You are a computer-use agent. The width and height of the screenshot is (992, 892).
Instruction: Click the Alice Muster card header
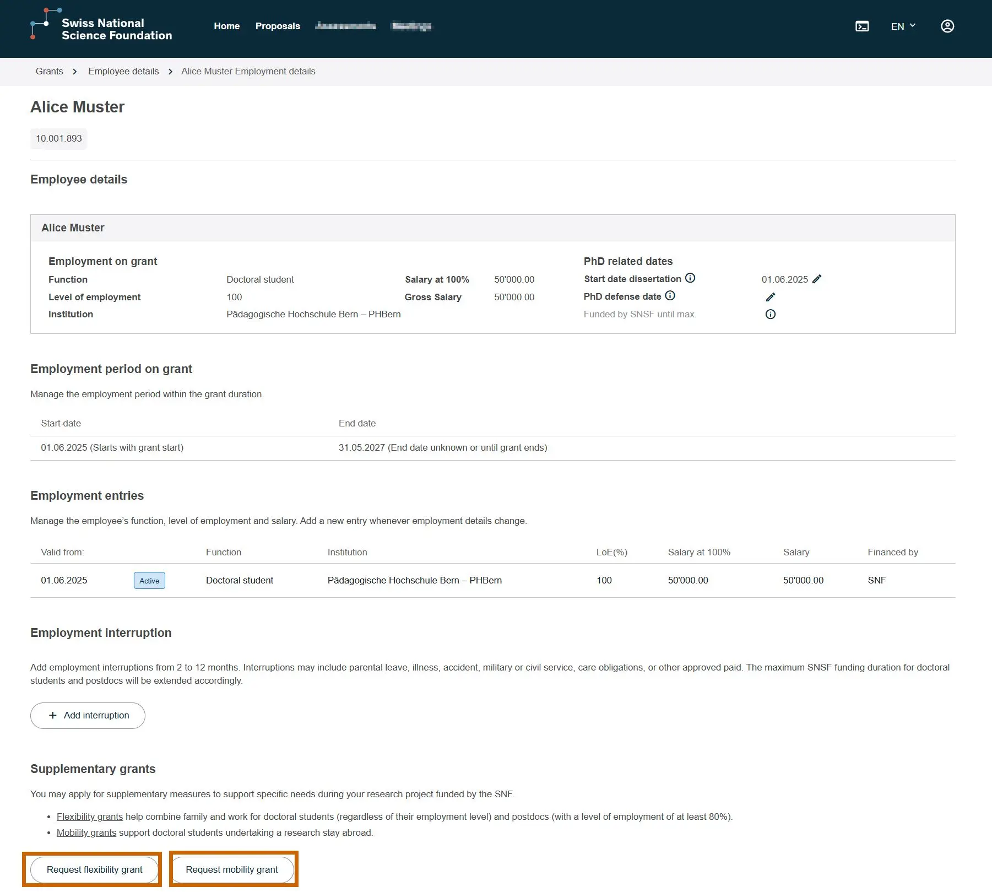tap(493, 228)
